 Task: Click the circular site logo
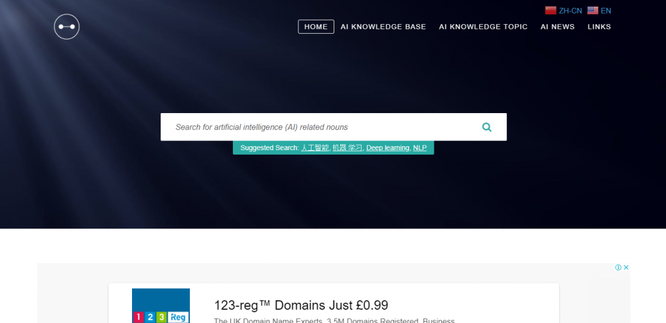point(67,27)
